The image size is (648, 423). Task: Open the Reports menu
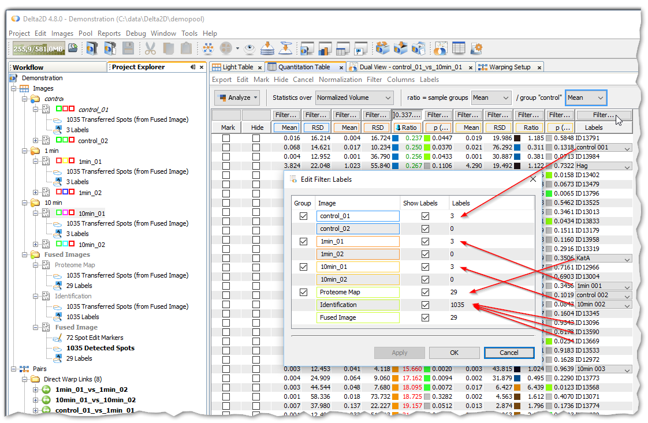tap(109, 33)
